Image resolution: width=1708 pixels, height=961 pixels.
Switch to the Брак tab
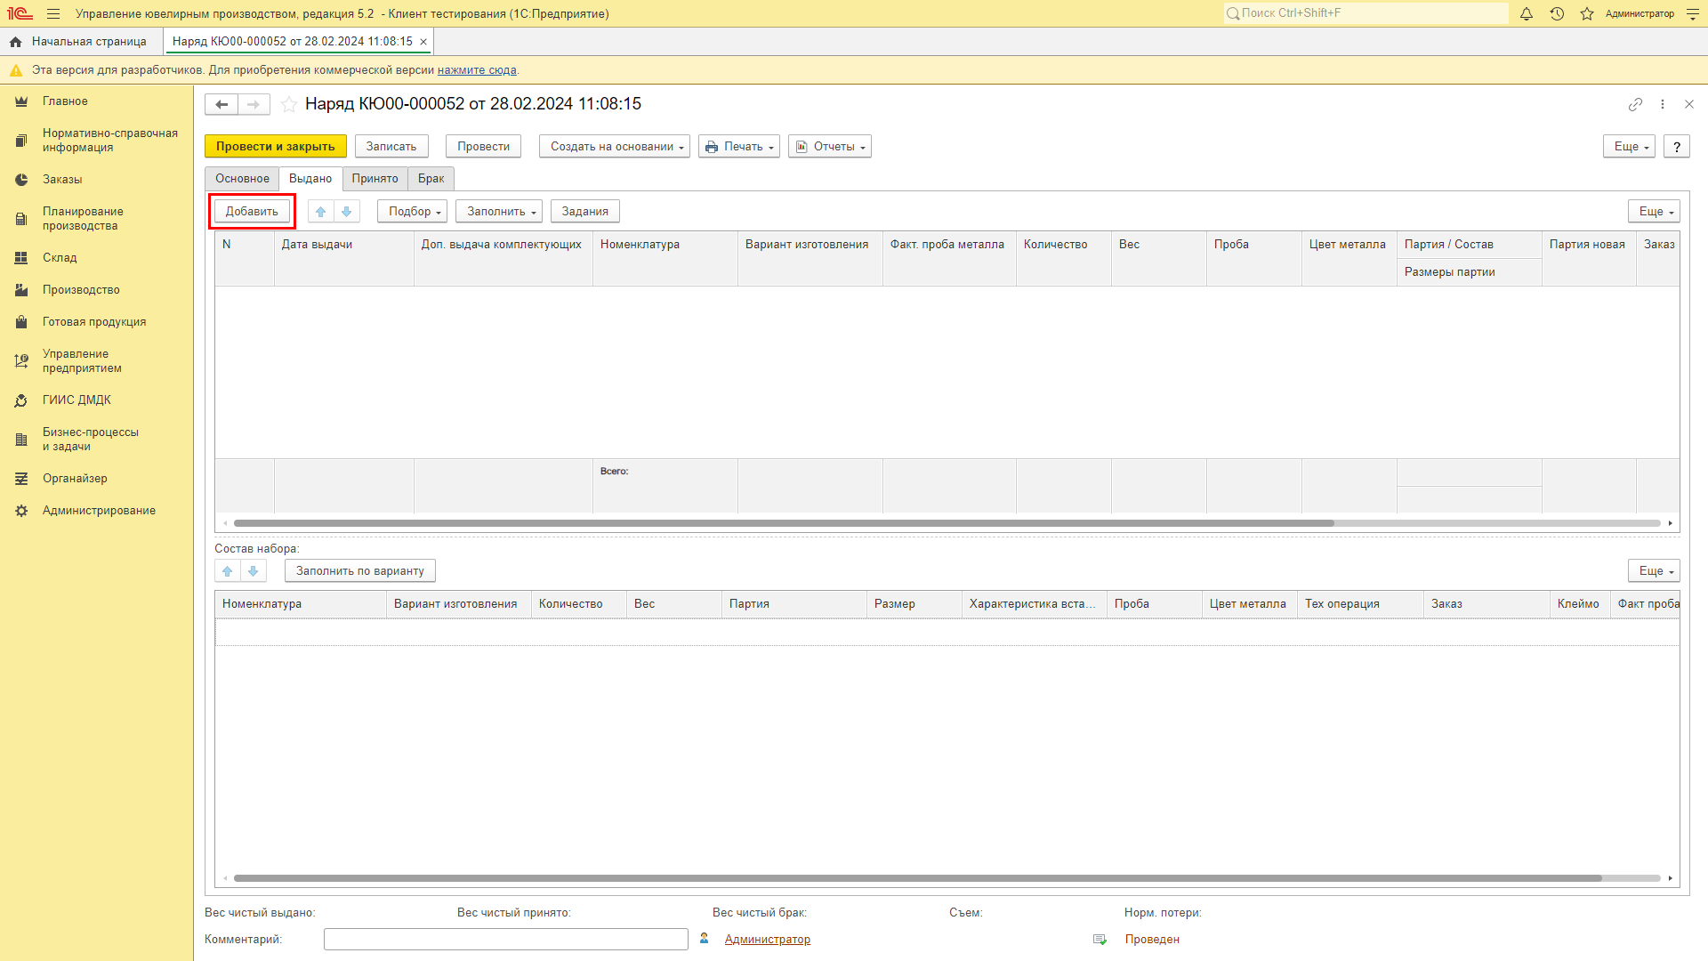[x=431, y=179]
